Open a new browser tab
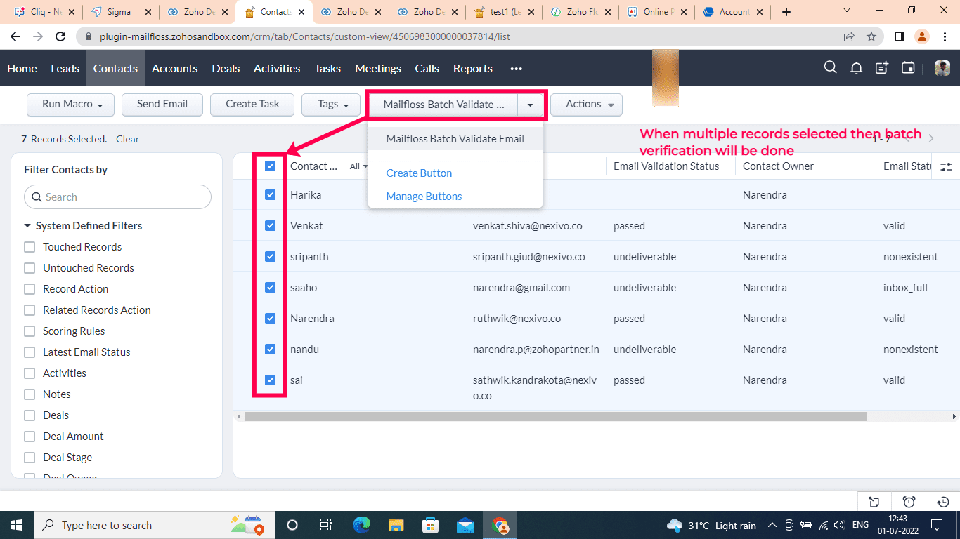 tap(786, 12)
